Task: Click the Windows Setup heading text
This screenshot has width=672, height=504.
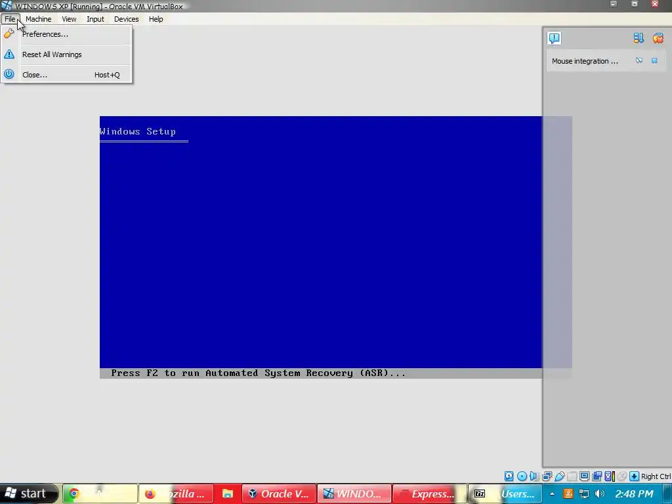Action: tap(138, 131)
